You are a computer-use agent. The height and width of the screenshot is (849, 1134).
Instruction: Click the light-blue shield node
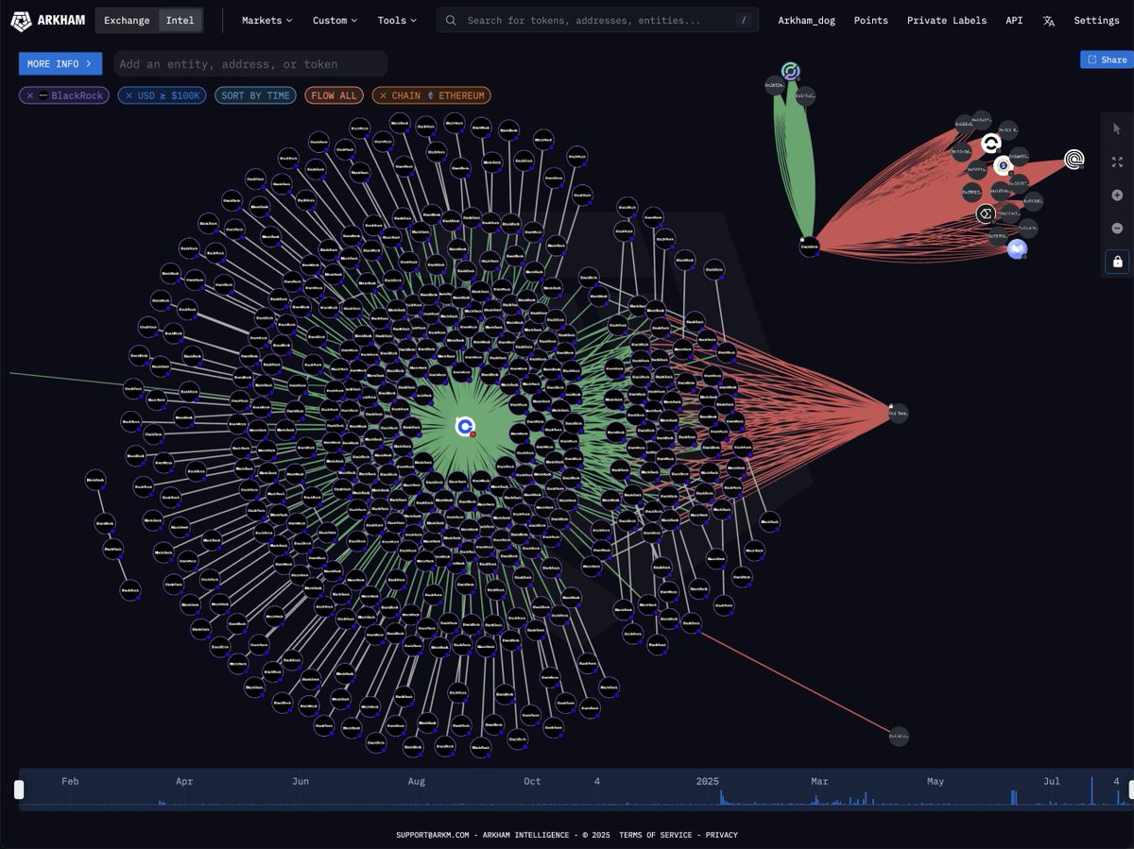[x=1017, y=248]
